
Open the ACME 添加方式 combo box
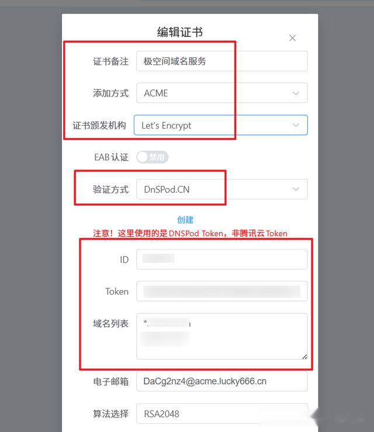tap(222, 93)
